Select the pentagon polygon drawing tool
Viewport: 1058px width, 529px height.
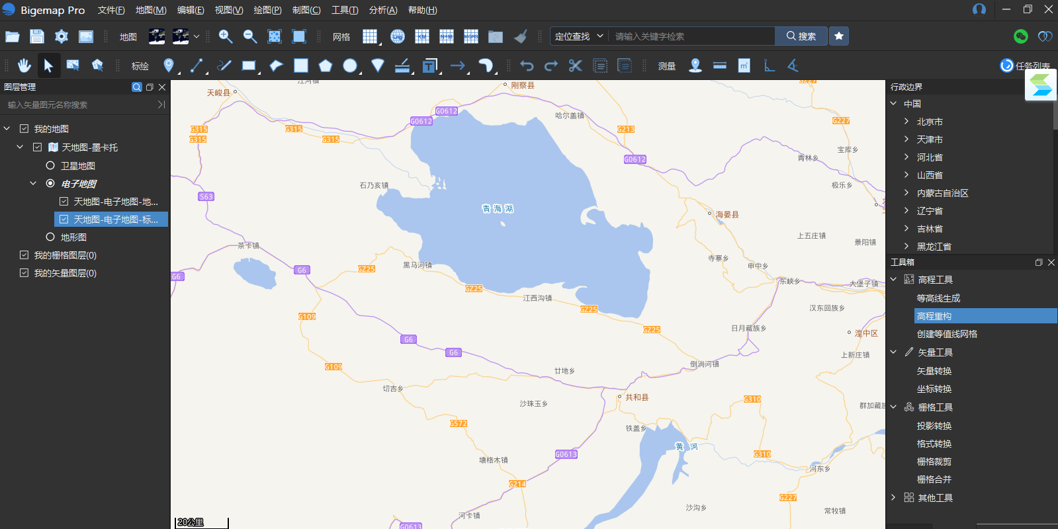tap(325, 65)
